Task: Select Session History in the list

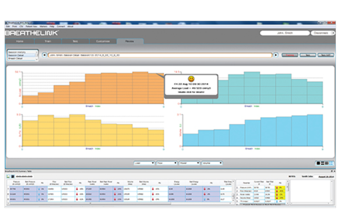Action: 19,52
